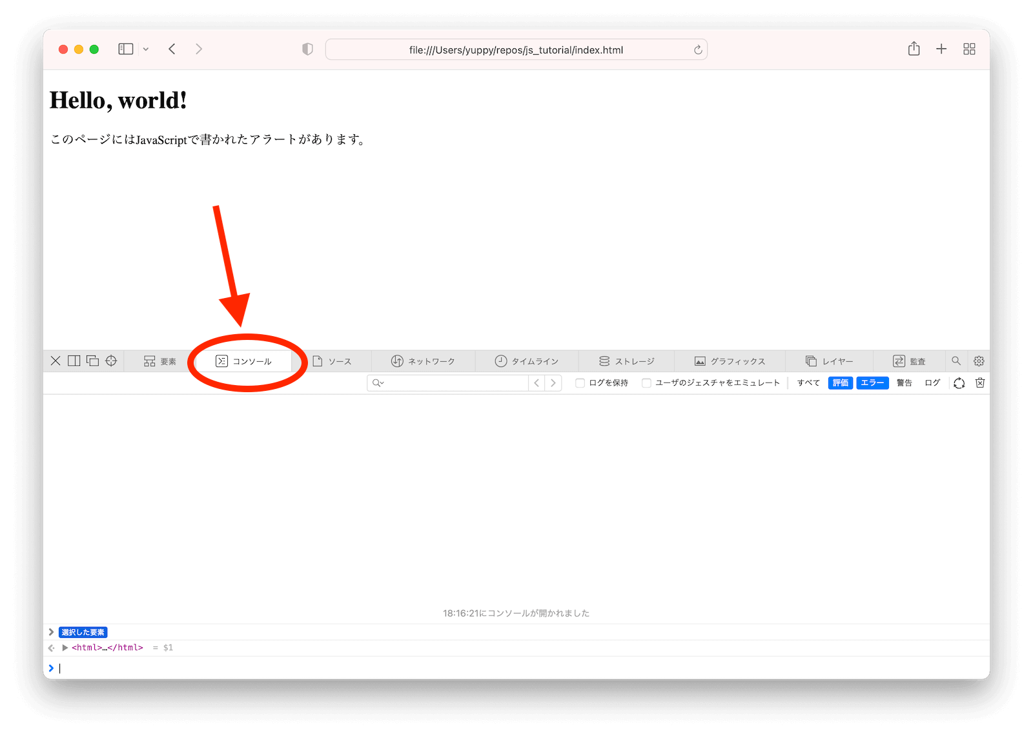1033x736 pixels.
Task: Dock inspector to side of window
Action: [x=74, y=361]
